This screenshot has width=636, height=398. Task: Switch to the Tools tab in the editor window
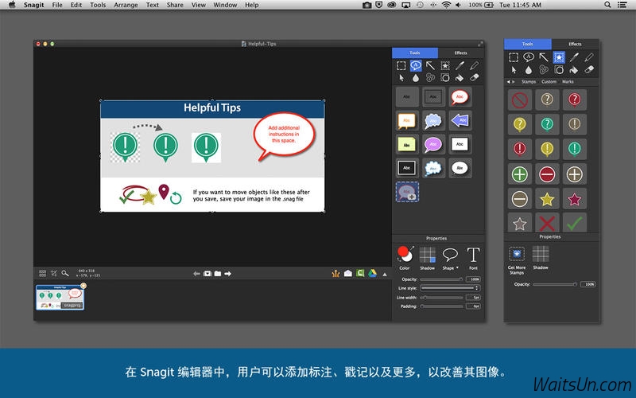point(415,53)
